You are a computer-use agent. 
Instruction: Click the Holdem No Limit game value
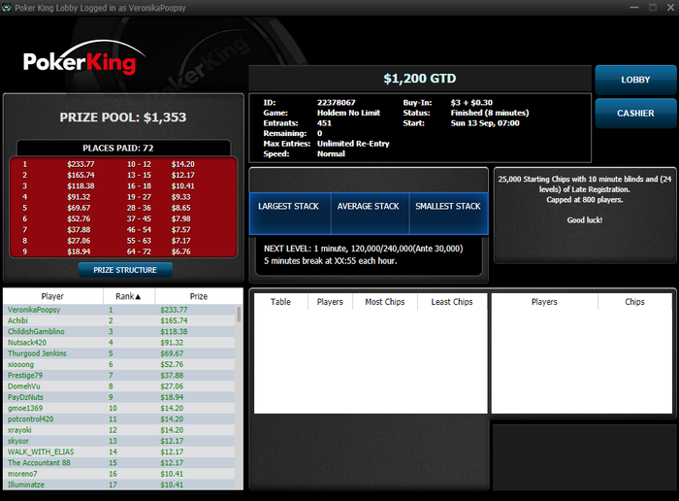348,113
